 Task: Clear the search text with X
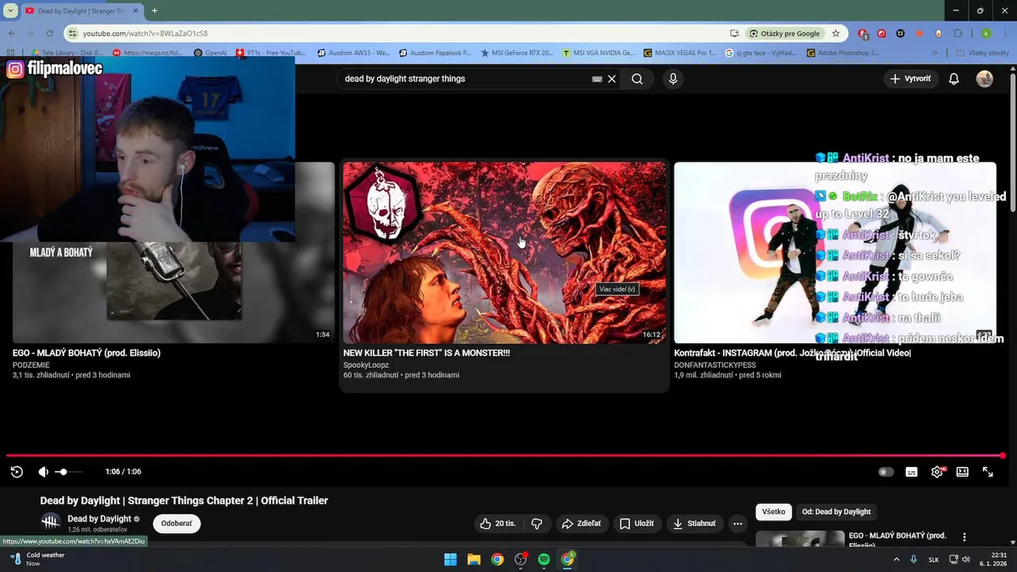[612, 79]
